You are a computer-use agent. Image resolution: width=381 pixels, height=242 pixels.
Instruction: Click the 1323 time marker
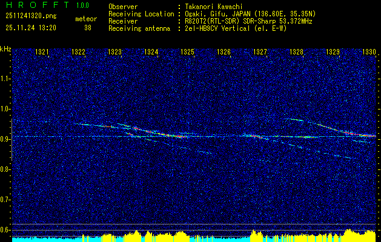pyautogui.click(x=114, y=51)
